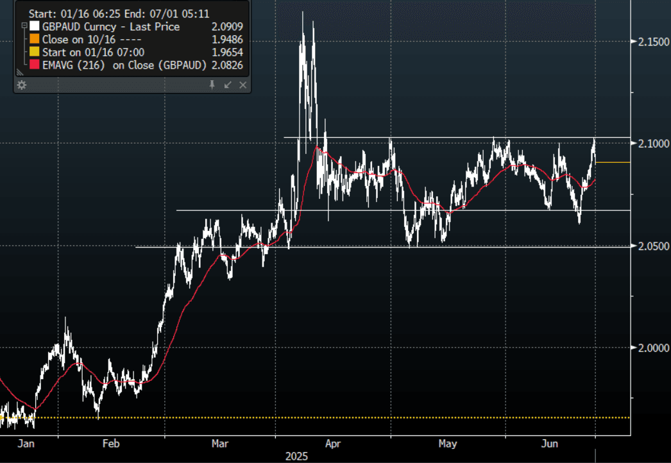Select 'Start on 01/16 07:00' legend row
This screenshot has width=671, height=463.
(136, 52)
